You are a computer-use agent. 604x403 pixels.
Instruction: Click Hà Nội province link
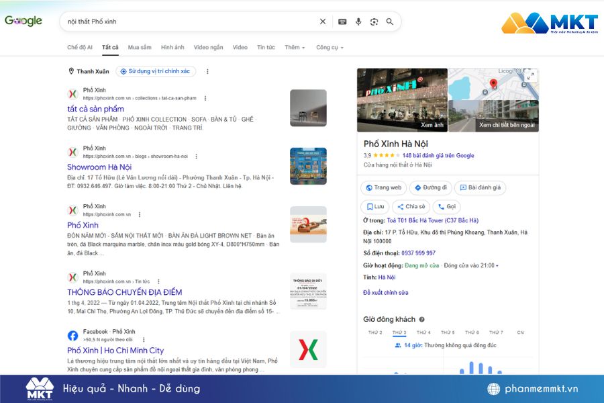point(387,277)
